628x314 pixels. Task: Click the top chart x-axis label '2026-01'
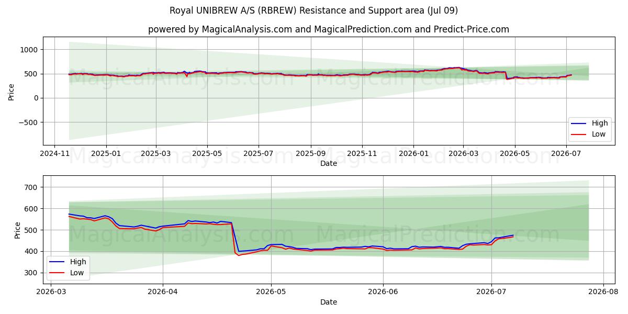[413, 154]
